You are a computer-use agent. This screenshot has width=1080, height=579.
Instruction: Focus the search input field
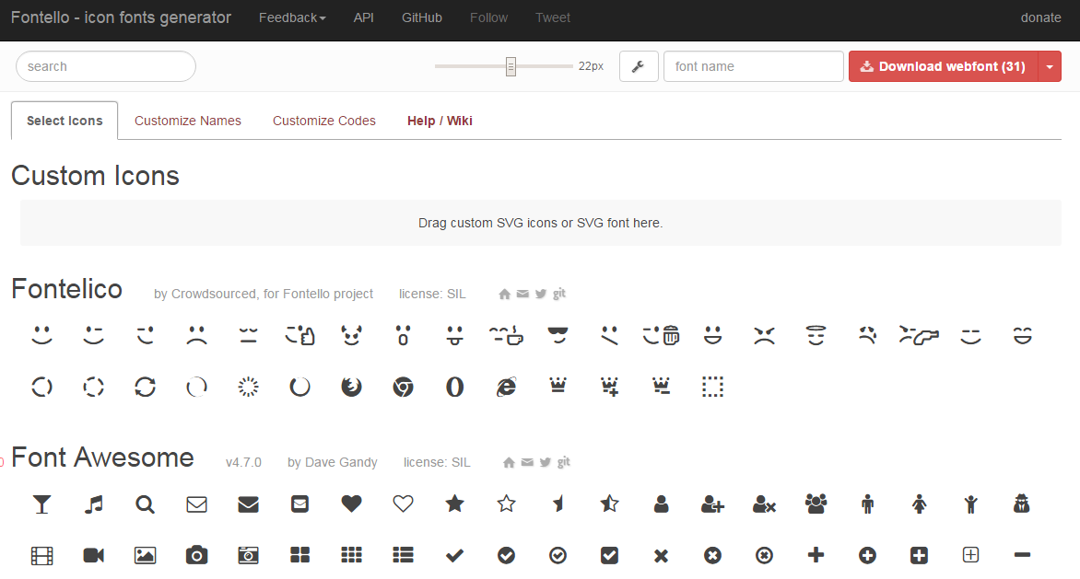[106, 66]
